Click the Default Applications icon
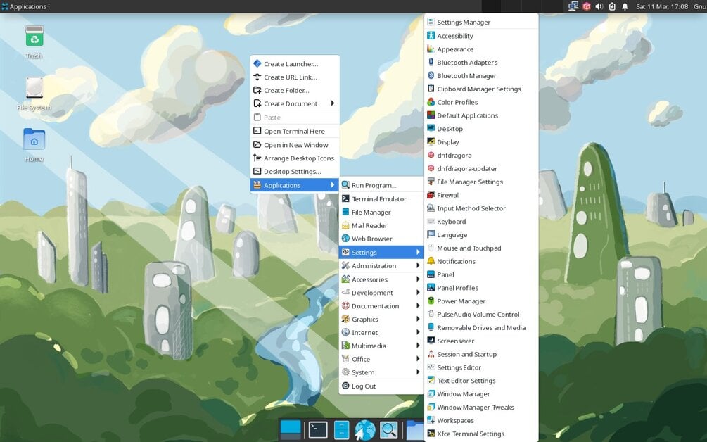The width and height of the screenshot is (707, 442). tap(431, 115)
